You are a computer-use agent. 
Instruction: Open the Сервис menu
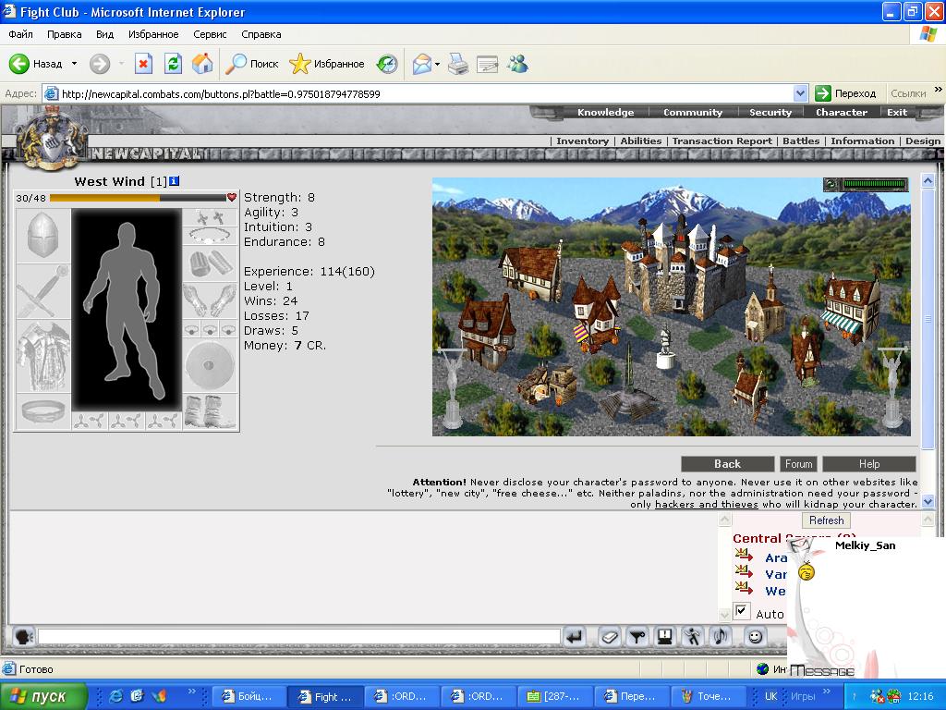click(x=210, y=34)
